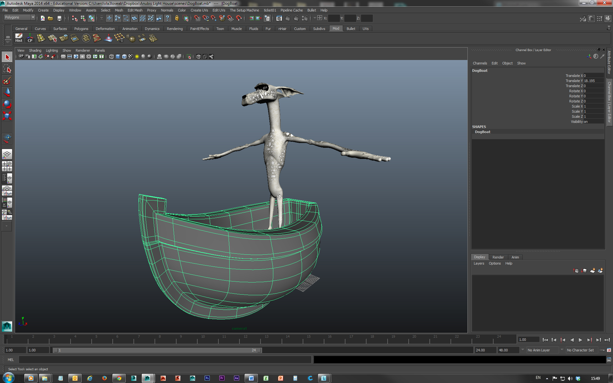Choose the Move tool
Viewport: 613px width, 383px height.
point(7,92)
